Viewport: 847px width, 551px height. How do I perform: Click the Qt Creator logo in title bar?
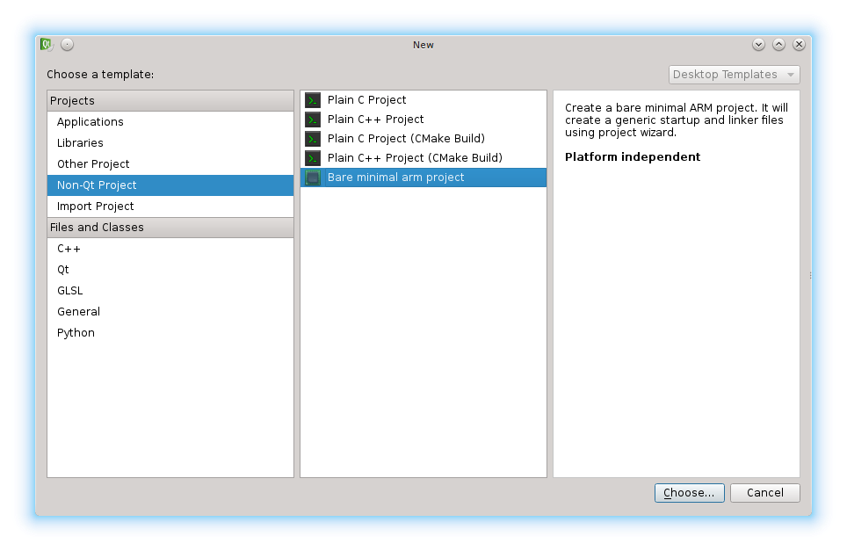point(47,44)
